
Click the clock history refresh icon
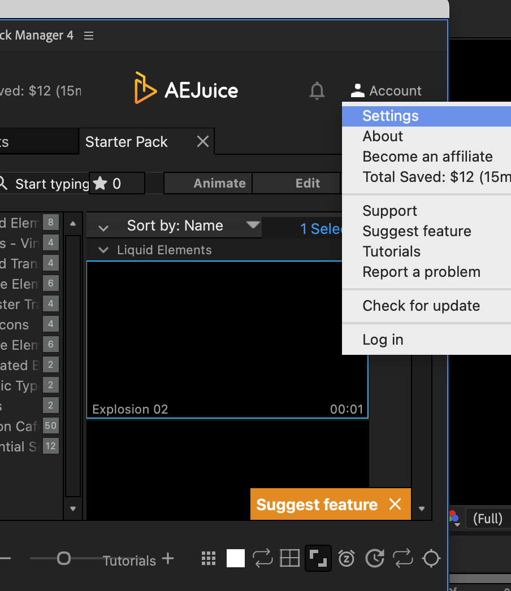click(375, 558)
